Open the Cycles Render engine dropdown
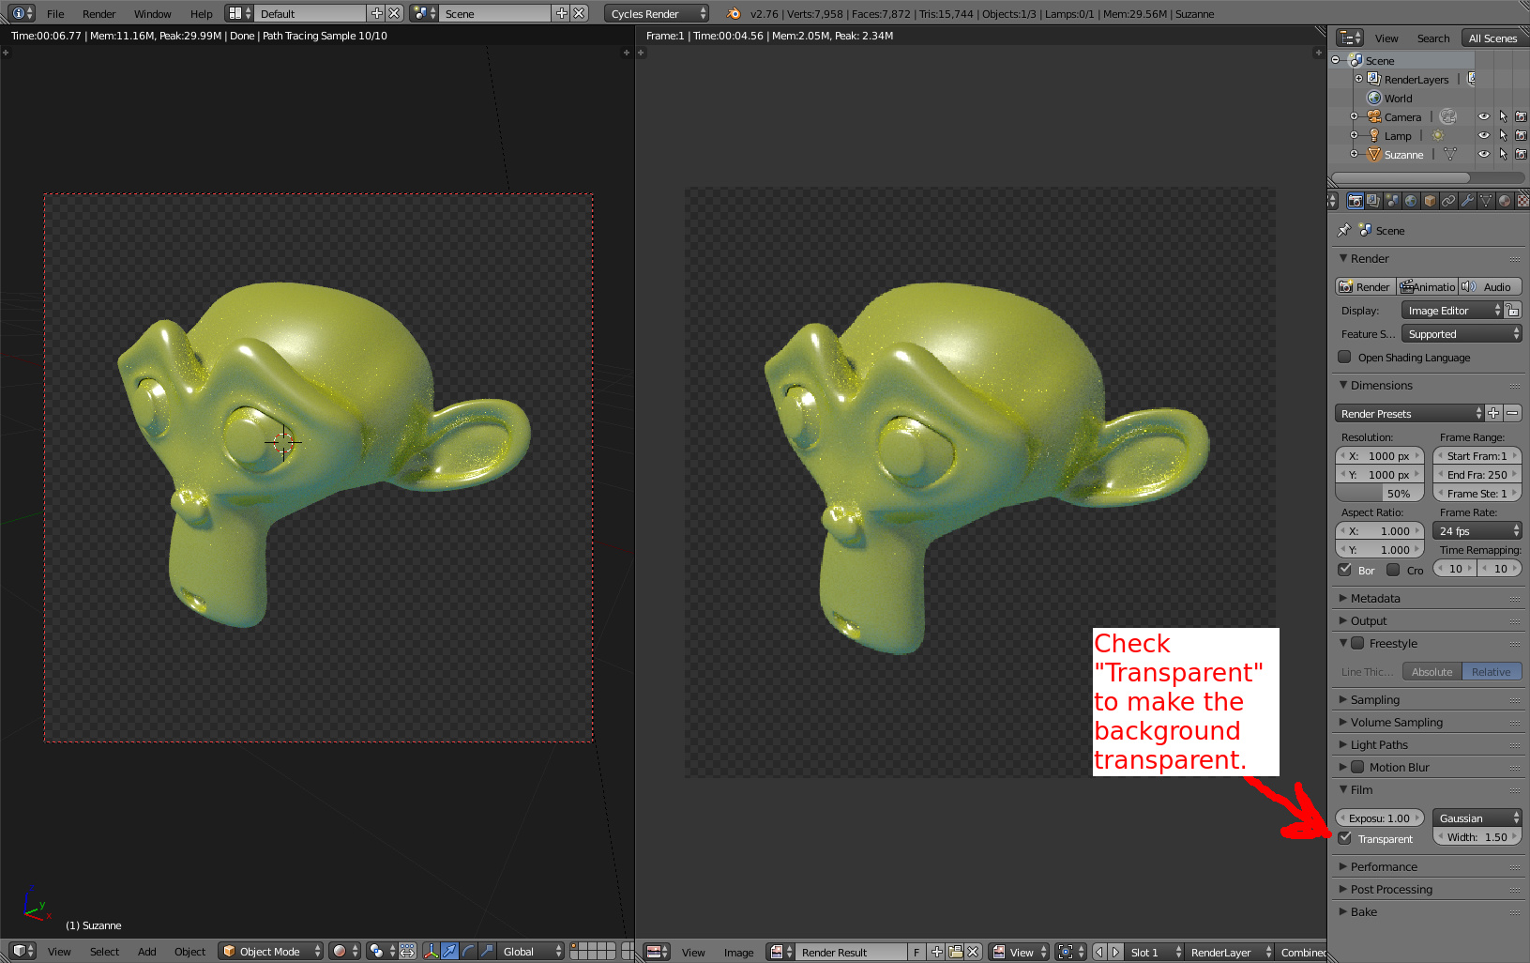This screenshot has height=963, width=1530. tap(657, 13)
